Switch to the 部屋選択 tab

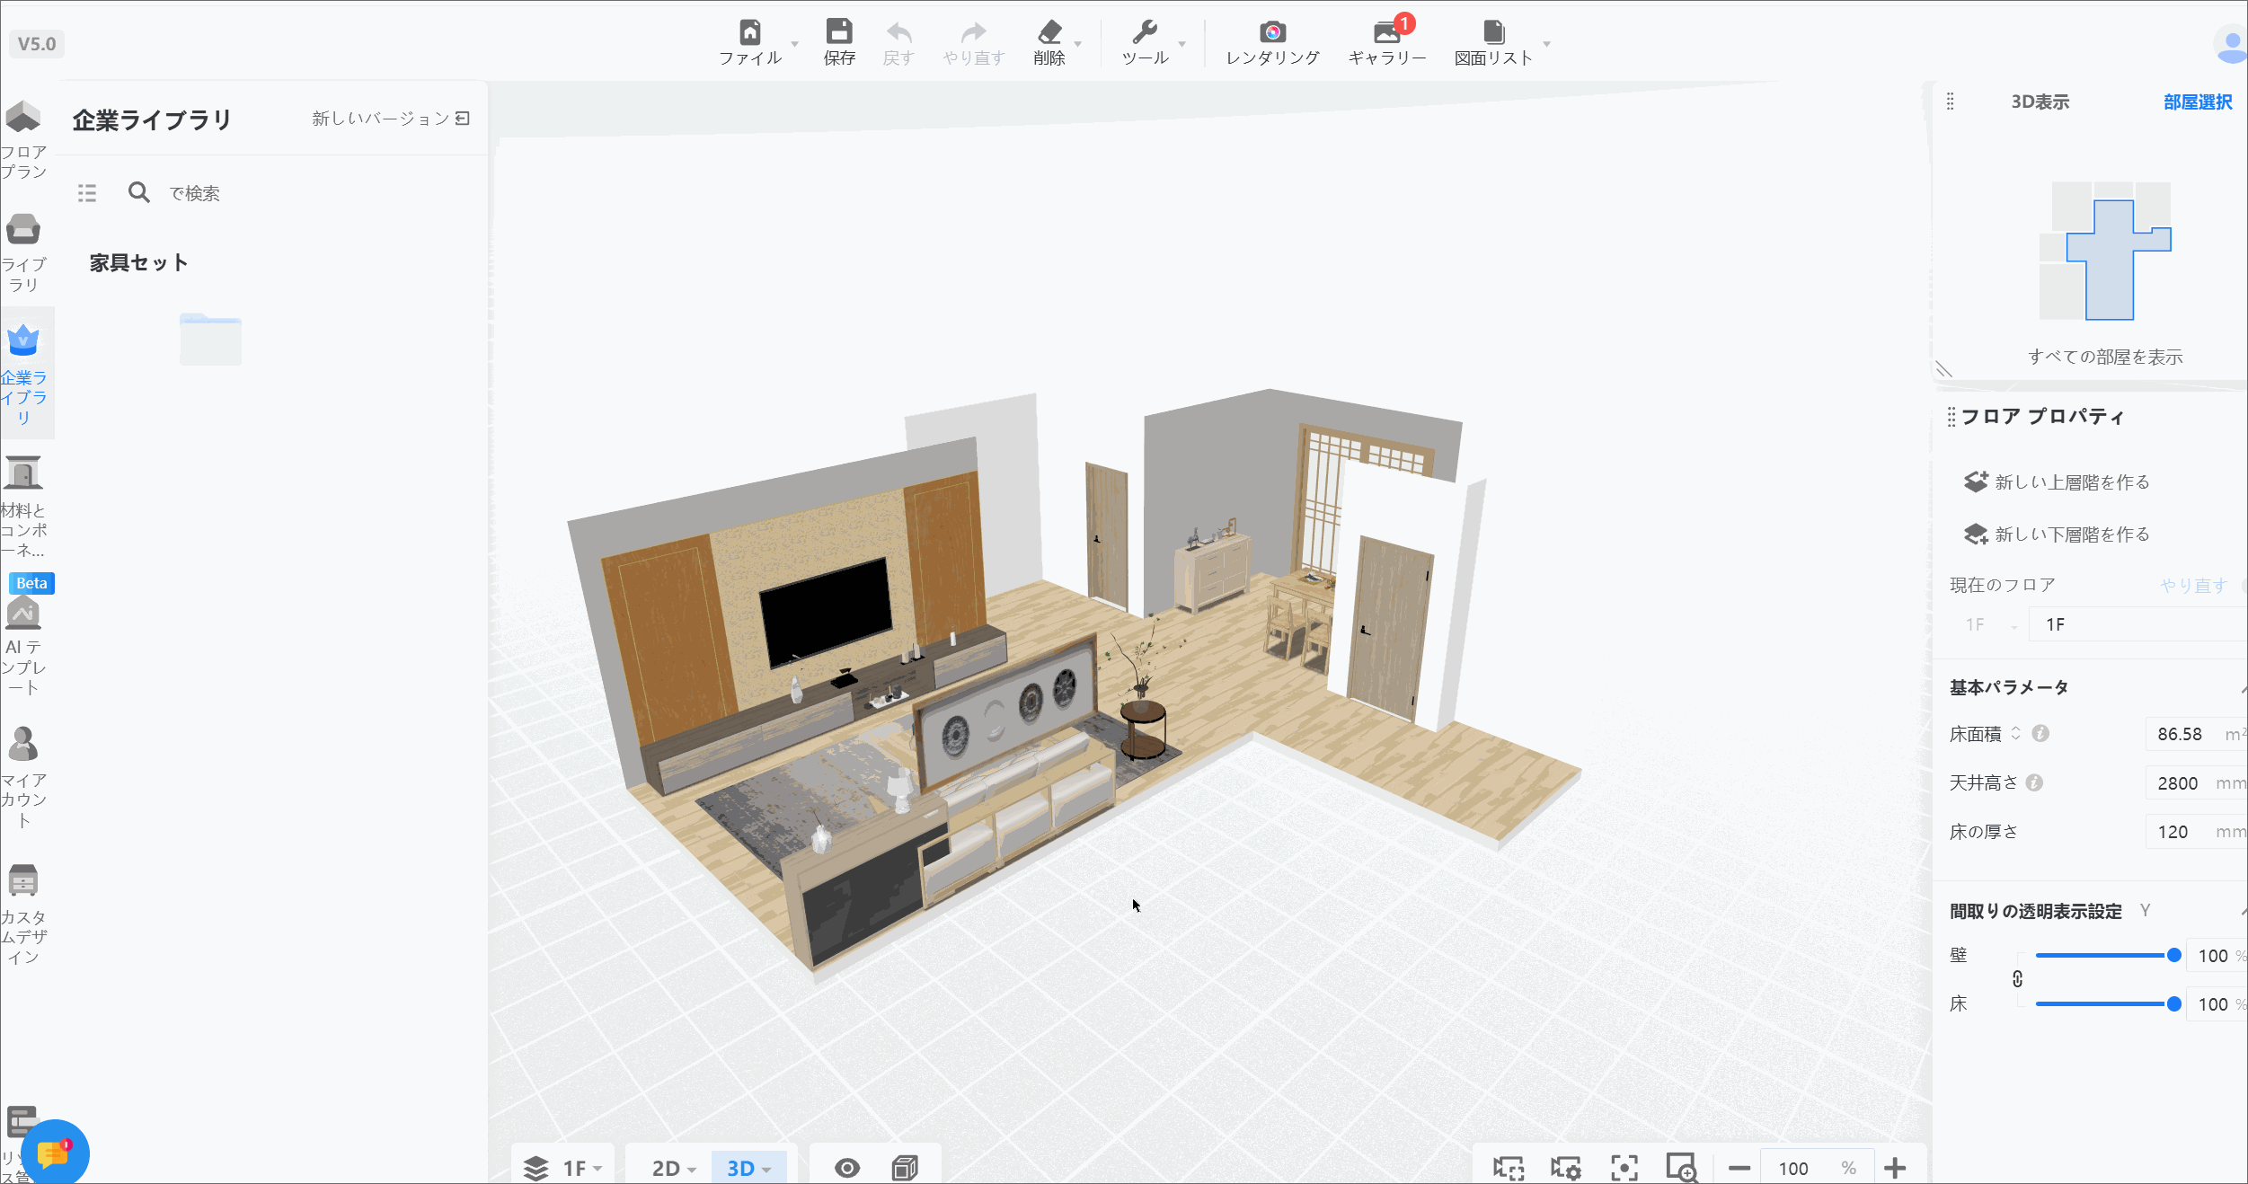click(2198, 102)
